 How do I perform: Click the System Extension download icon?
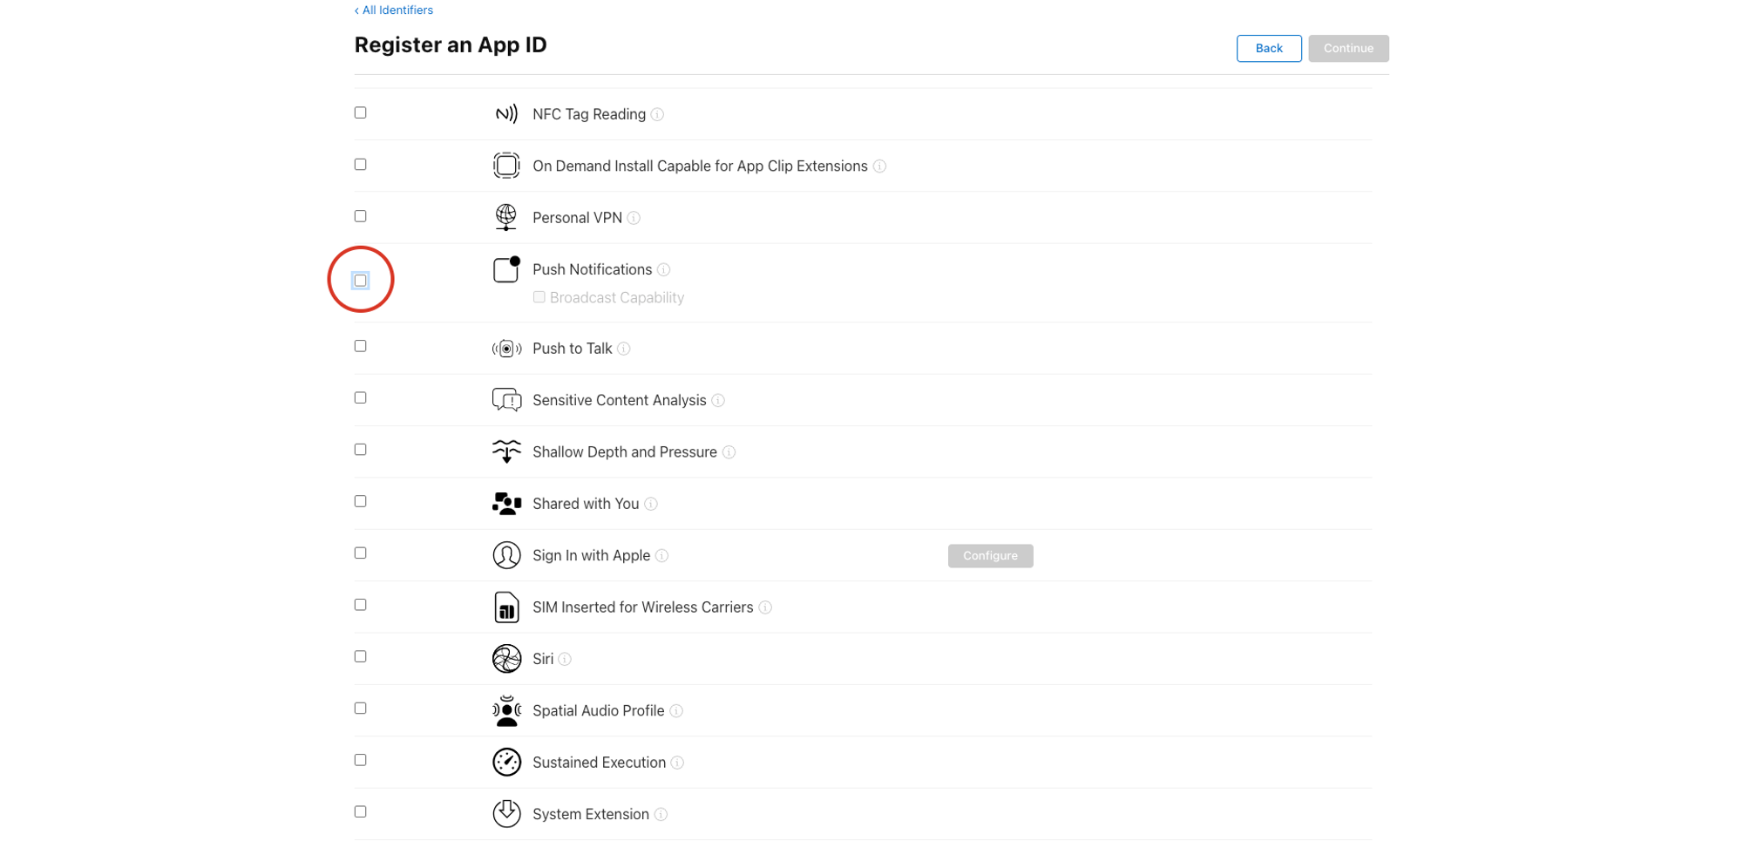tap(505, 814)
